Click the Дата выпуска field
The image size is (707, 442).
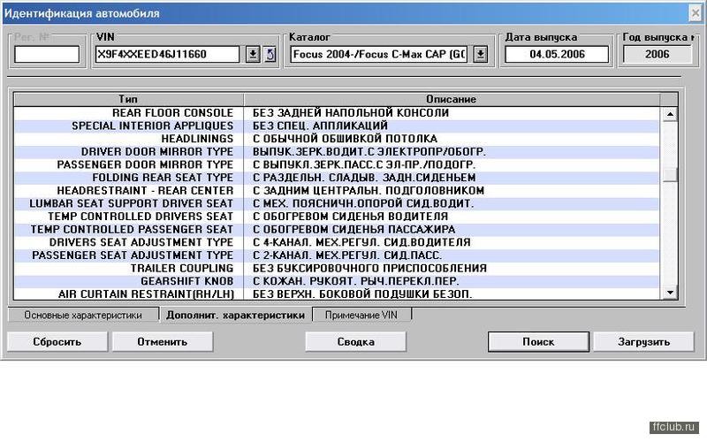tap(557, 55)
